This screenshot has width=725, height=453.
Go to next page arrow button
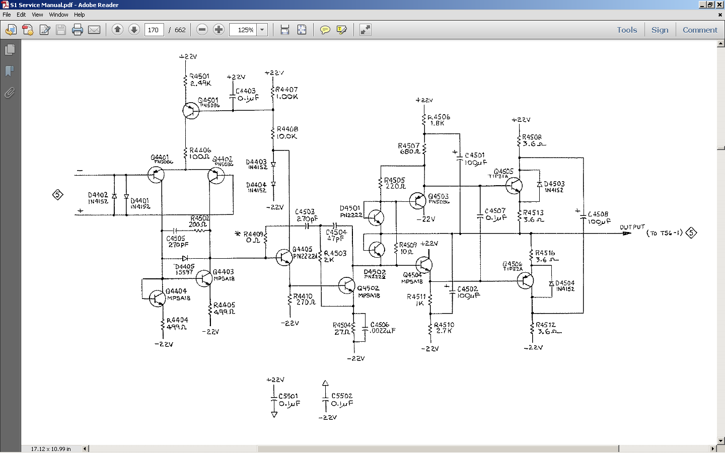pyautogui.click(x=134, y=30)
